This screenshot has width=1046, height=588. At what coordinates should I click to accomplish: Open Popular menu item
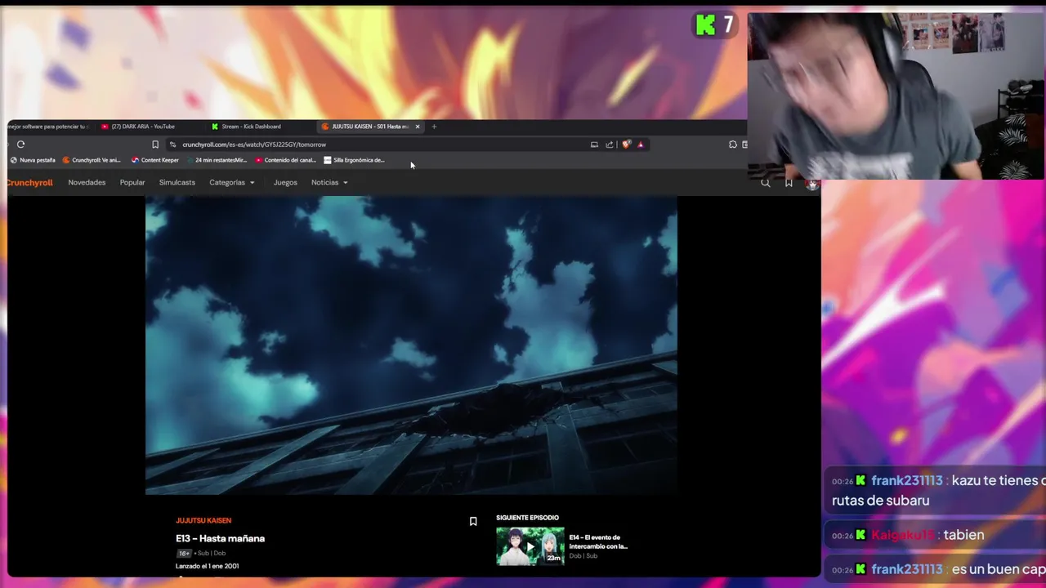[x=132, y=183]
